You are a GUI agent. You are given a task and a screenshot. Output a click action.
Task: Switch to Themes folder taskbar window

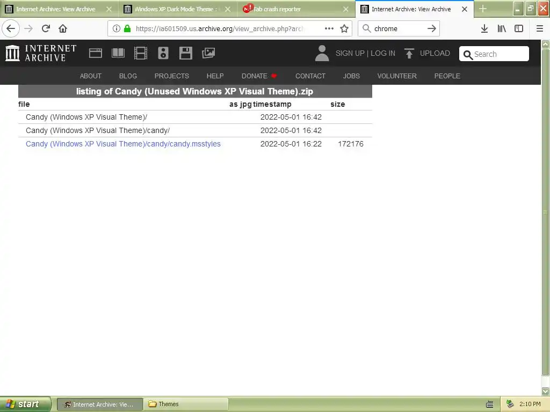point(186,404)
